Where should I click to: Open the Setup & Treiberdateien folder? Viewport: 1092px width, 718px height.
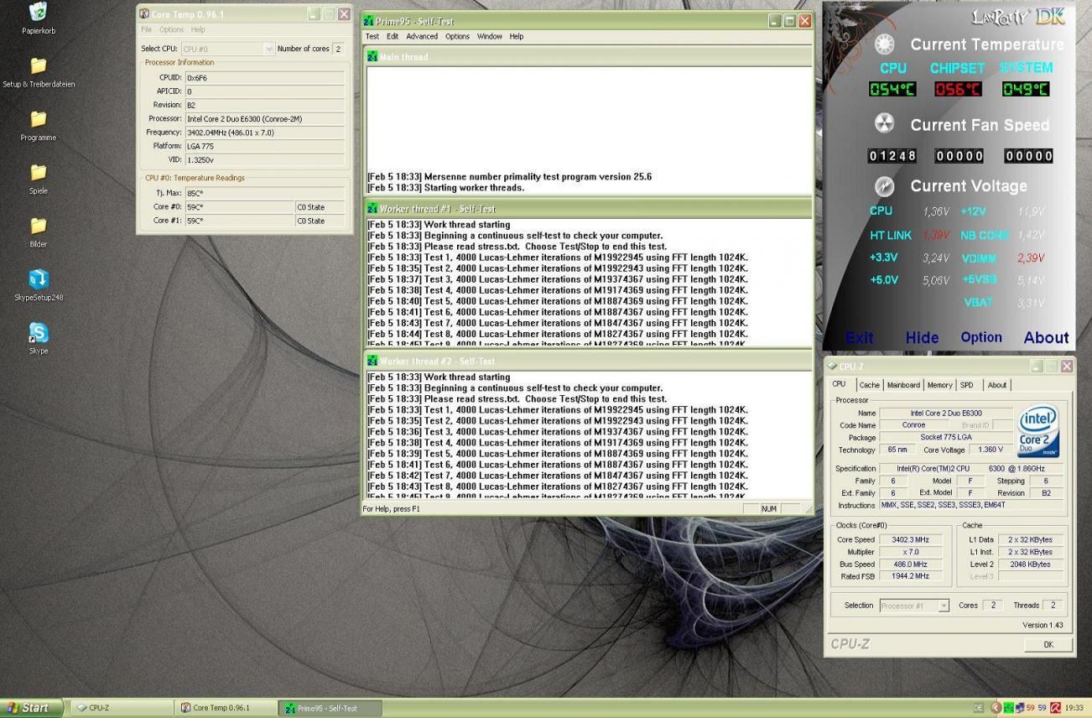coord(39,65)
